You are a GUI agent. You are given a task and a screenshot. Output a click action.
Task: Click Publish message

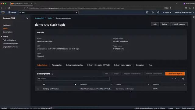coord(179,24)
